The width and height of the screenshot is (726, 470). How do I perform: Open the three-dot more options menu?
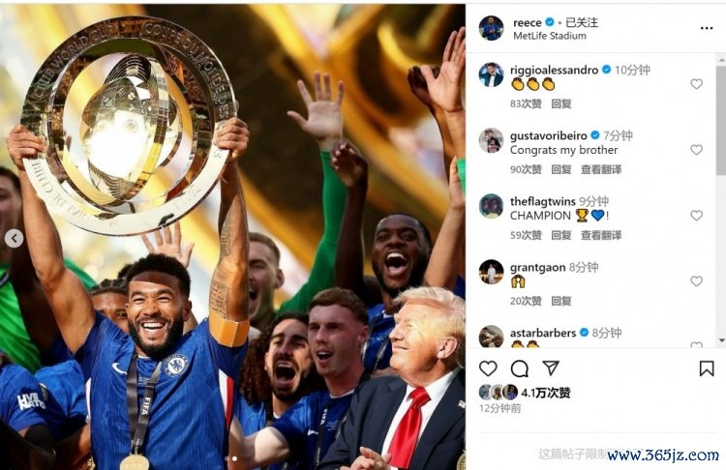(x=707, y=28)
